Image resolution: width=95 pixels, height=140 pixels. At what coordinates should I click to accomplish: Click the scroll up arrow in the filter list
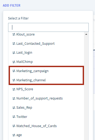[x=86, y=34]
